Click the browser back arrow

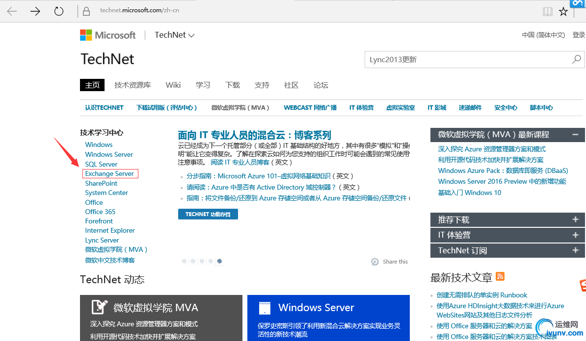click(x=12, y=11)
